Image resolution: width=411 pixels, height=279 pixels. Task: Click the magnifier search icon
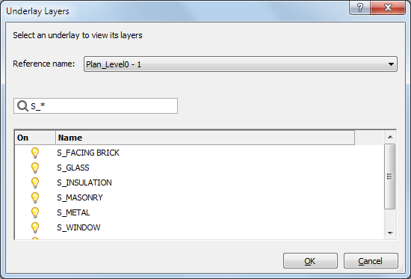pyautogui.click(x=22, y=106)
